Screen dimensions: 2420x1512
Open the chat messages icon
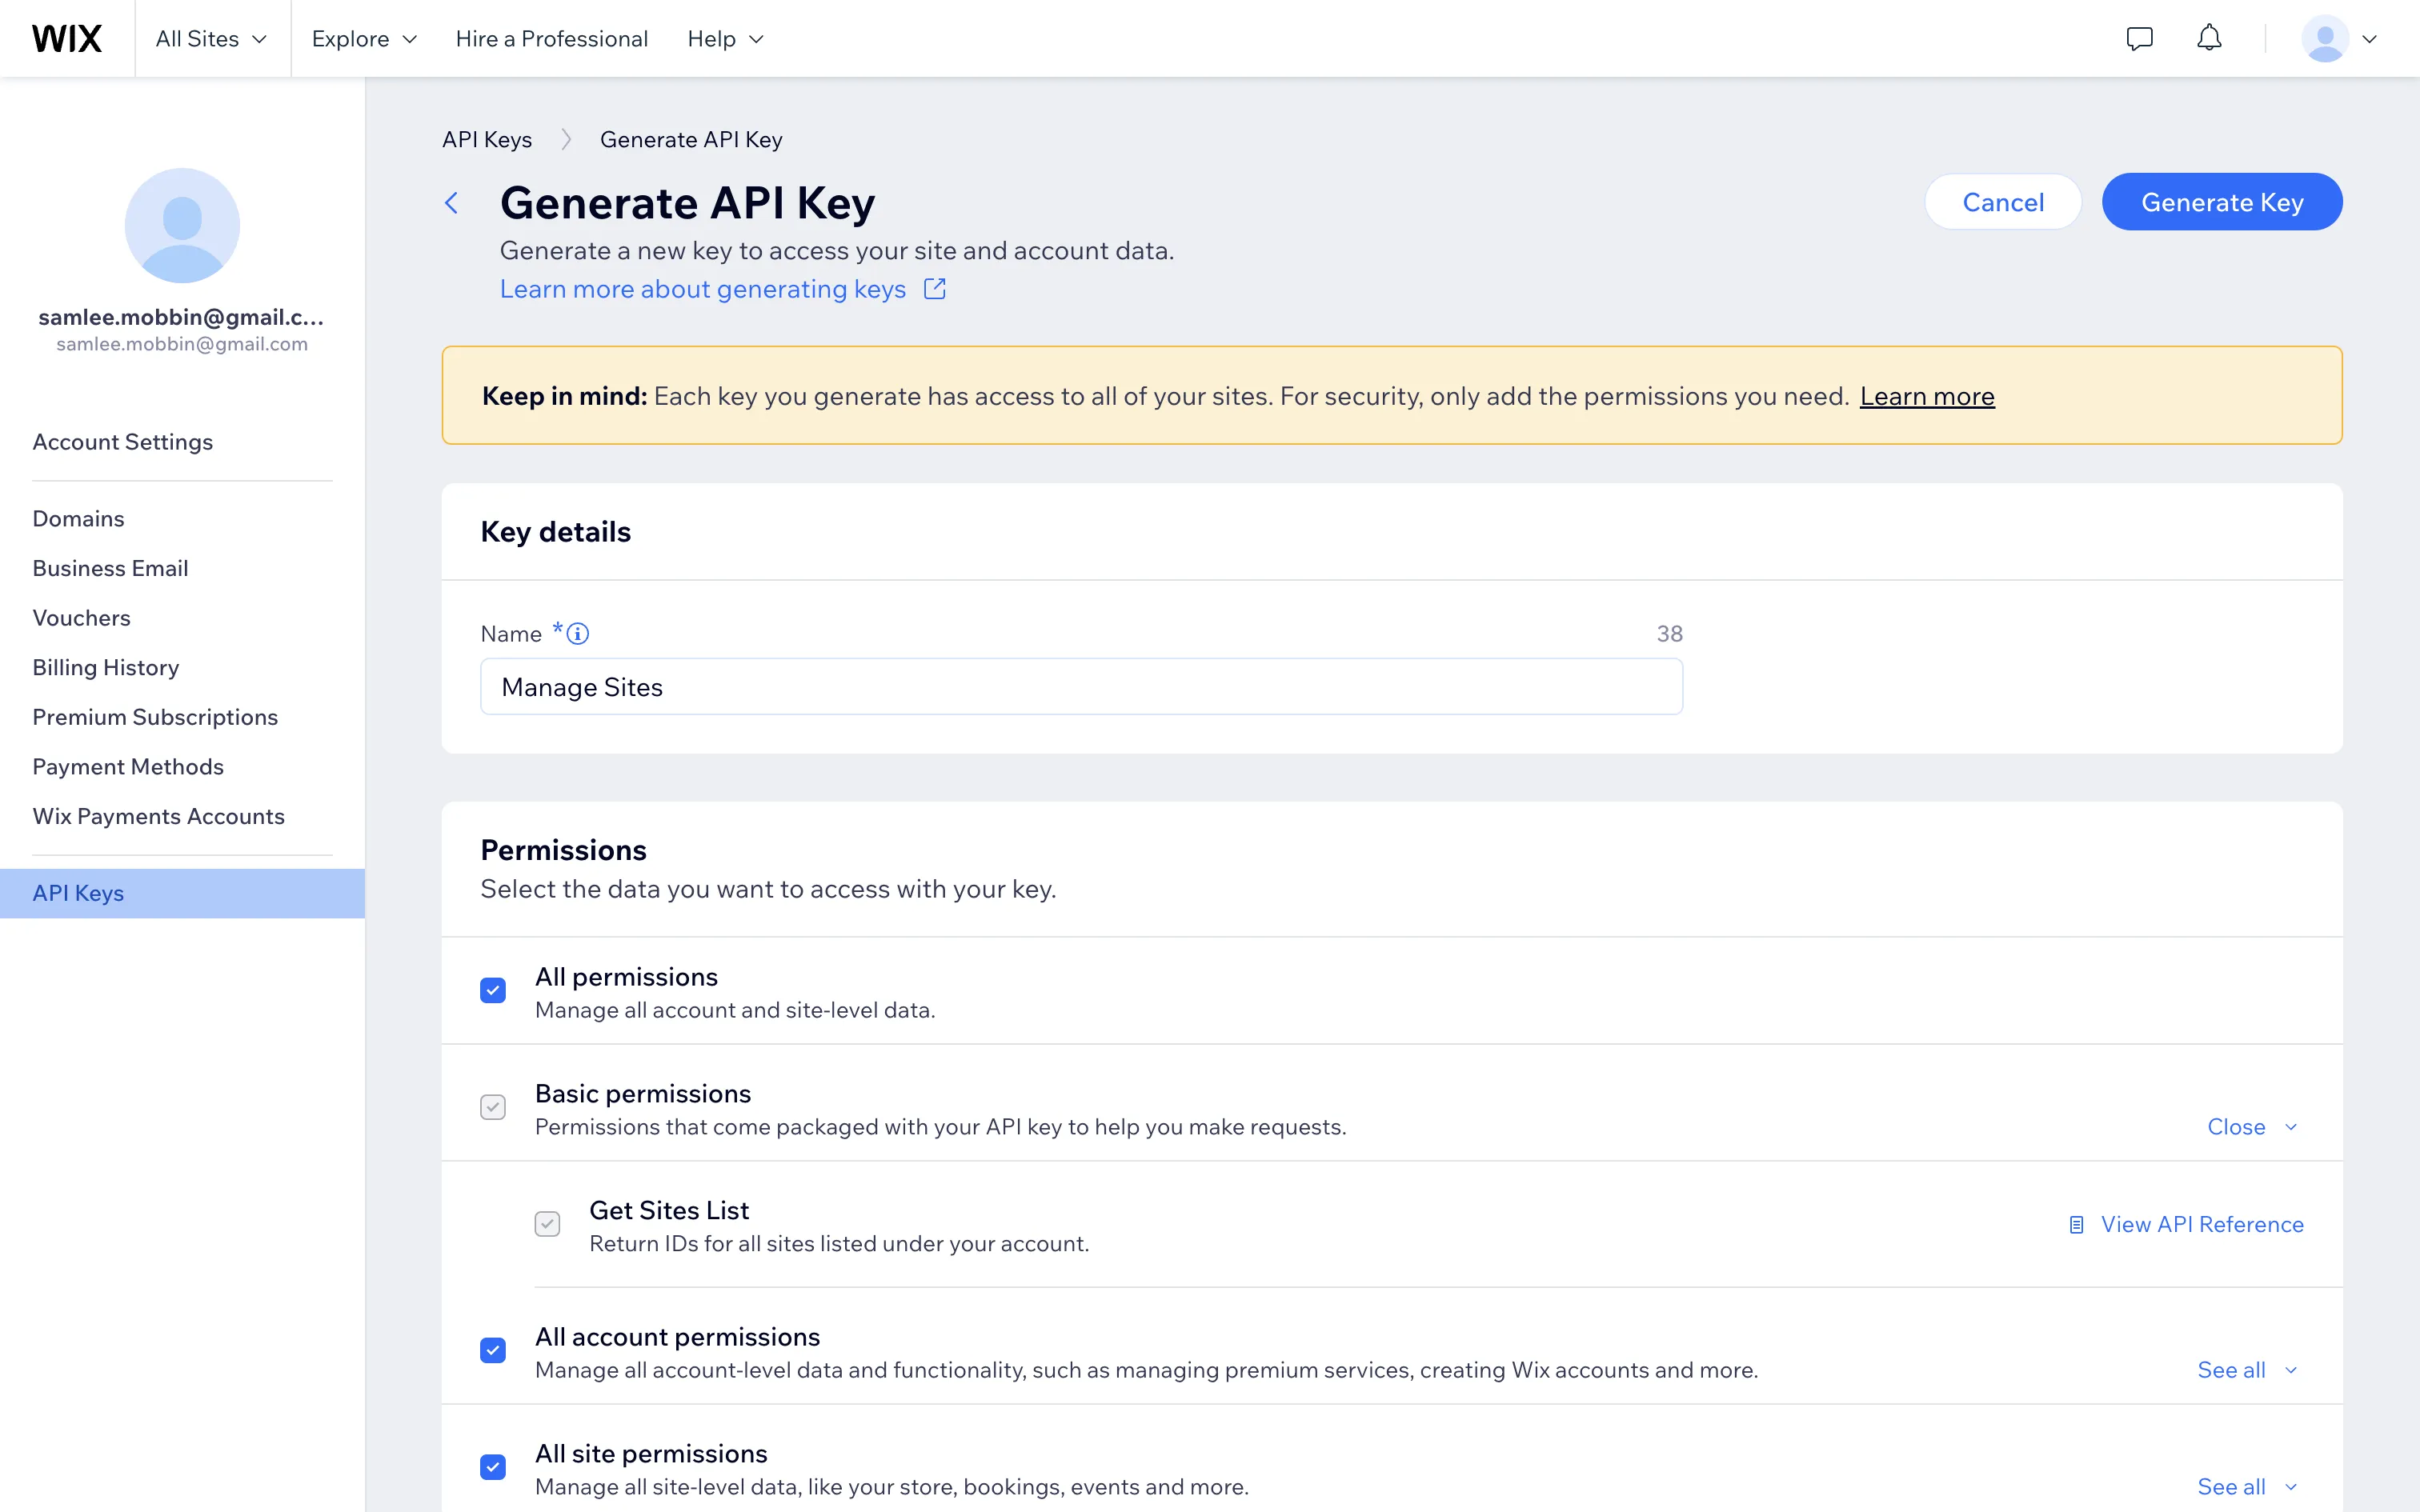(2139, 38)
